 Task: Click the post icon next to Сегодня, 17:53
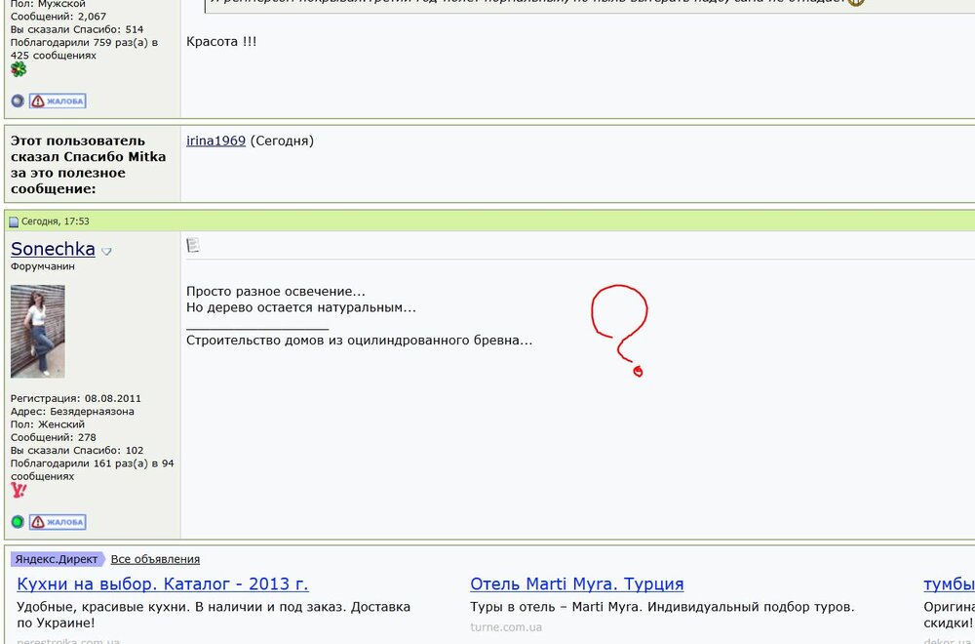pos(14,221)
